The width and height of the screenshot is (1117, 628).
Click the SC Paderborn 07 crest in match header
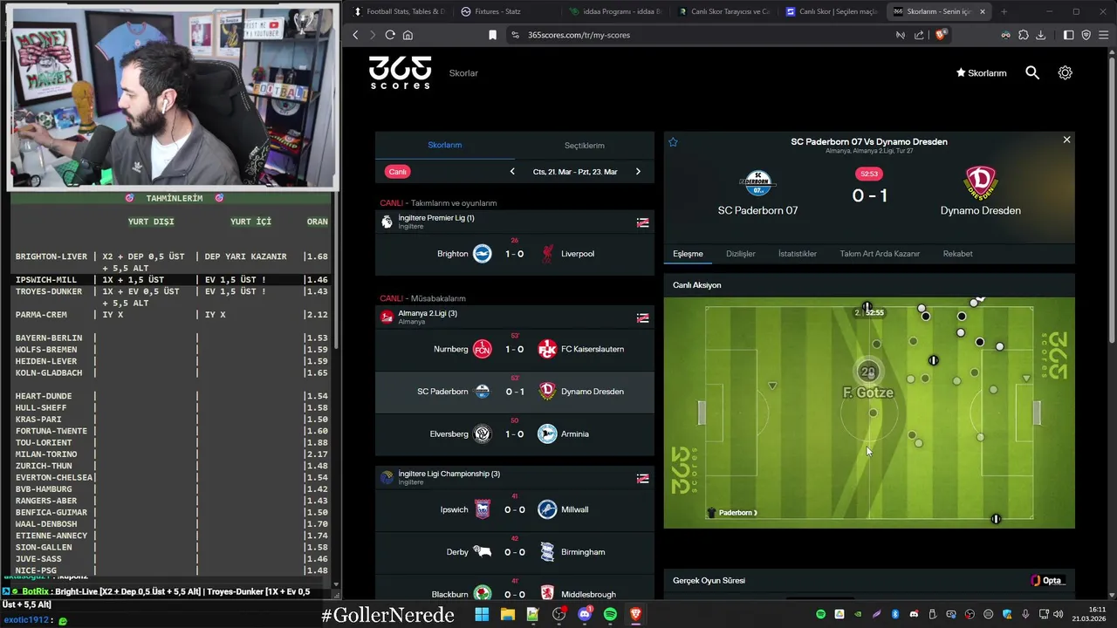757,183
